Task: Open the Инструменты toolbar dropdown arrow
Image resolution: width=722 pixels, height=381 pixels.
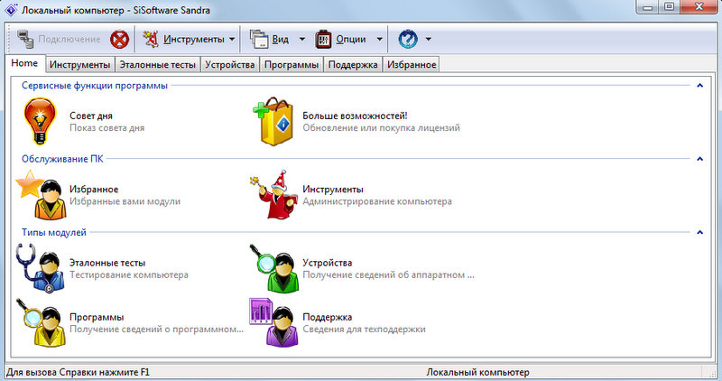Action: click(232, 39)
